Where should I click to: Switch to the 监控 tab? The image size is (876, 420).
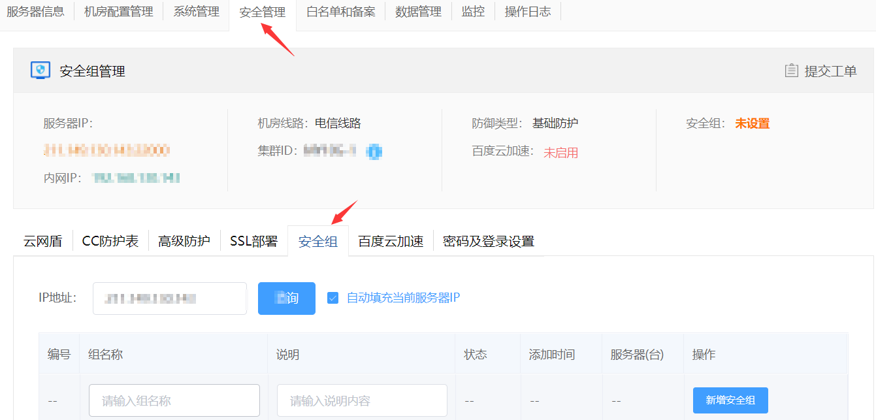point(473,12)
